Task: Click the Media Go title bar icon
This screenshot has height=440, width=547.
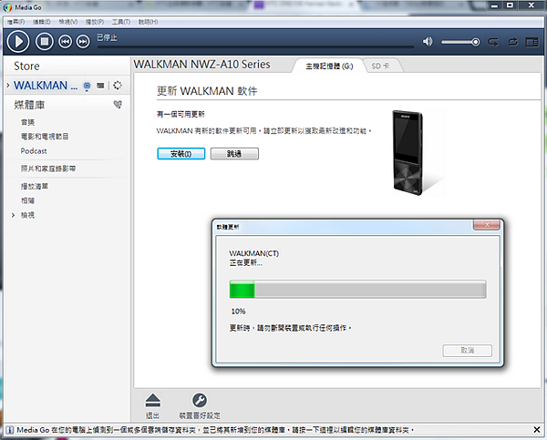Action: point(7,7)
